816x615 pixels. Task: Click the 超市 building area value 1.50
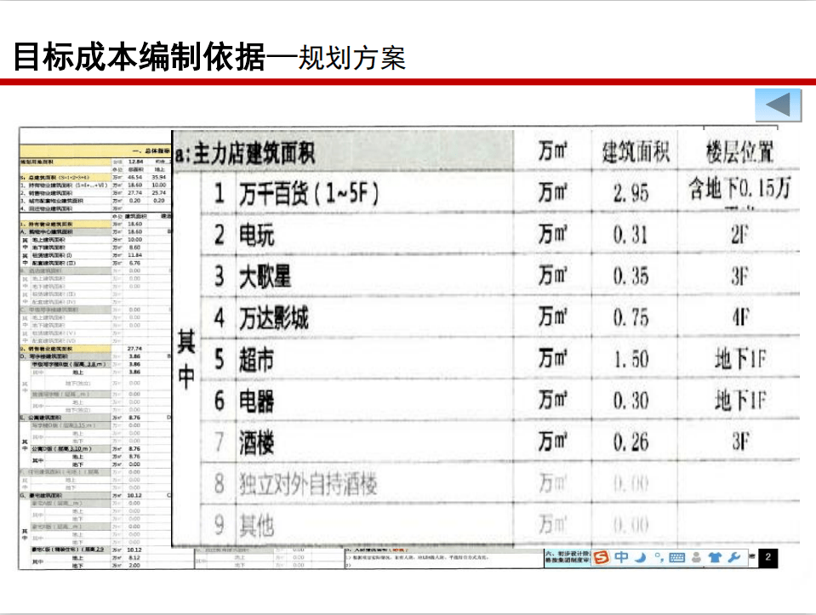click(x=631, y=360)
